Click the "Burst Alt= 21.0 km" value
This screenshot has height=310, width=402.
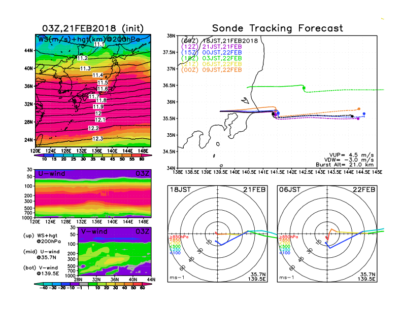[x=345, y=165]
